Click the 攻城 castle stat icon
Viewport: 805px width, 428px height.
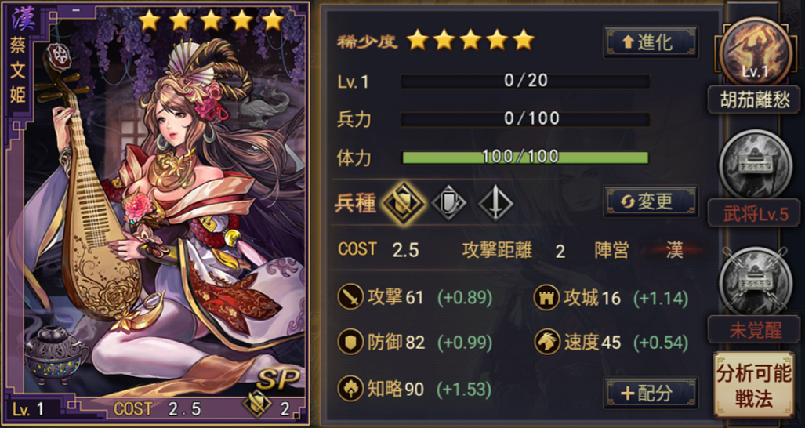click(546, 298)
